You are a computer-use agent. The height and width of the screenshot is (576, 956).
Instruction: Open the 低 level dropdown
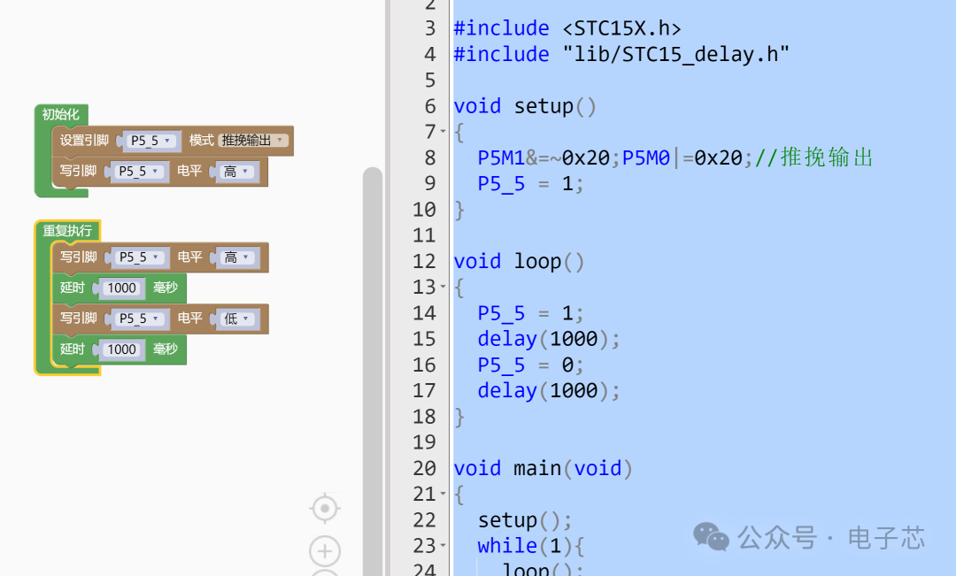(236, 319)
